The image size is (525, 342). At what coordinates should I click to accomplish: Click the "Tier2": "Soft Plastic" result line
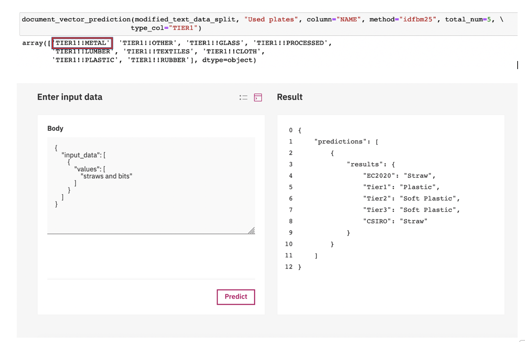[411, 198]
